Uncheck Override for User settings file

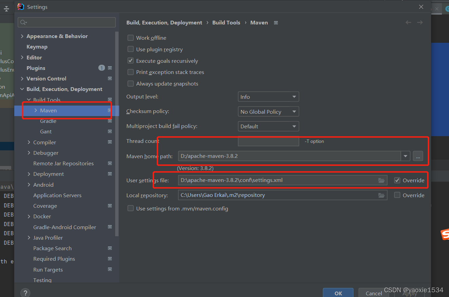pos(397,180)
